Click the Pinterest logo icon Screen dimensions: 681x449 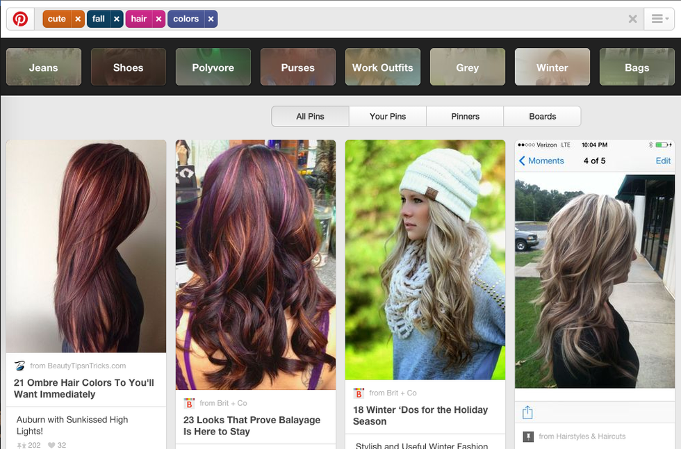coord(20,19)
